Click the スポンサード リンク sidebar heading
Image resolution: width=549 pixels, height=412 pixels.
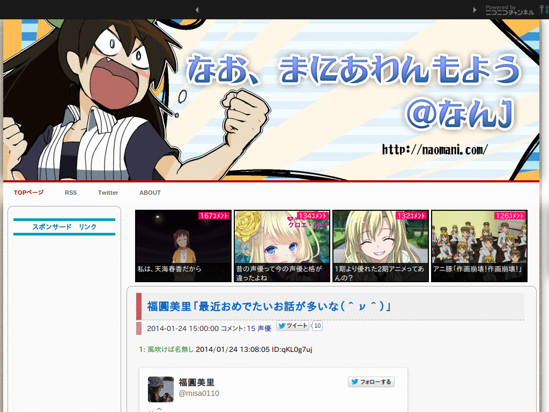click(x=64, y=227)
